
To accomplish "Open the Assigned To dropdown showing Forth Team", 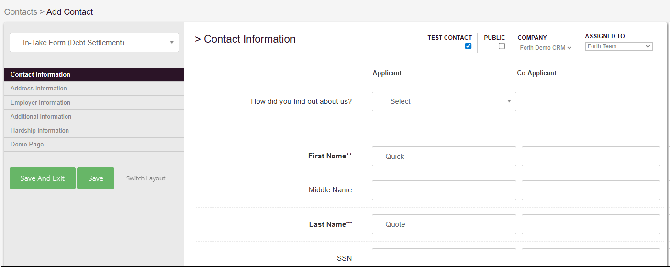I will [x=619, y=46].
